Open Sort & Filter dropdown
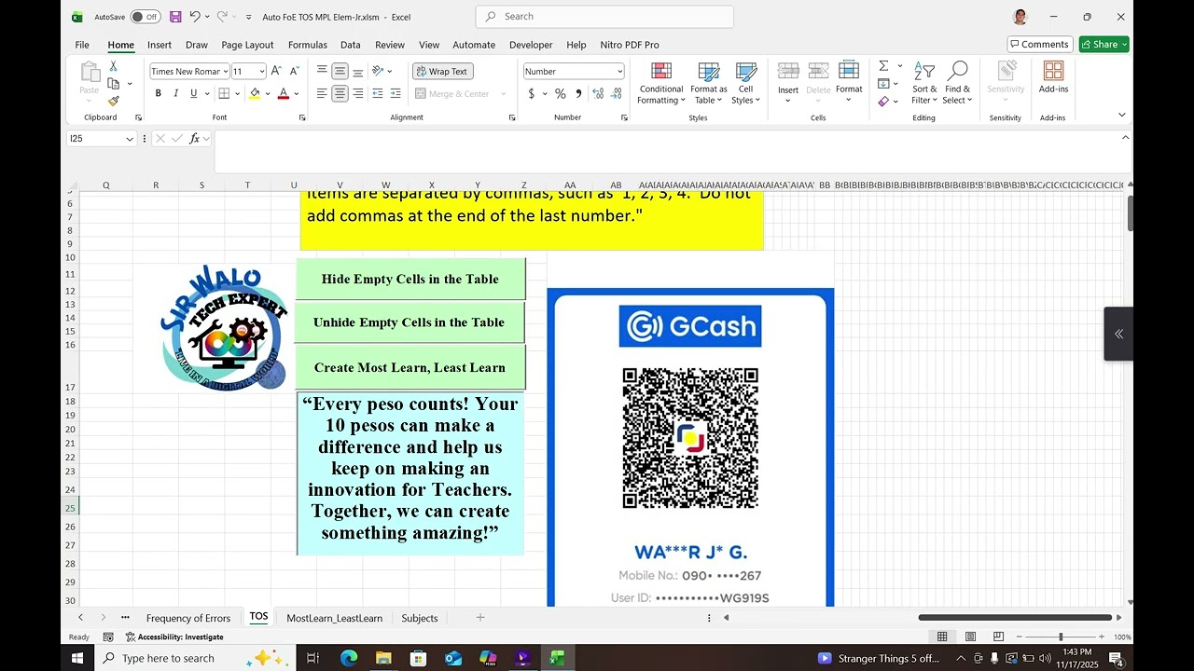This screenshot has width=1194, height=671. (x=924, y=84)
